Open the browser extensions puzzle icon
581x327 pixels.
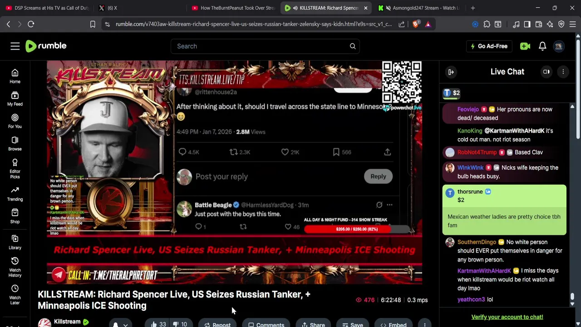point(487,24)
